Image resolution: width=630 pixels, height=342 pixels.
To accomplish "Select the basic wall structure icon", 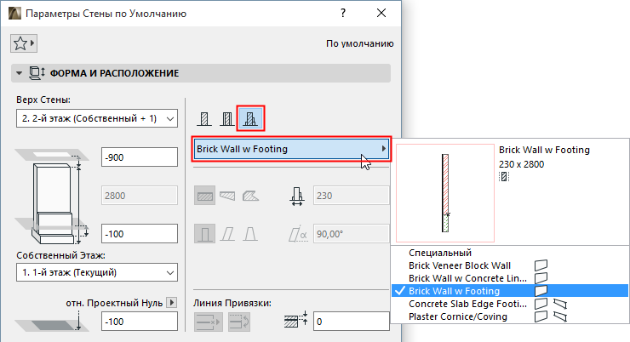I will click(x=204, y=118).
